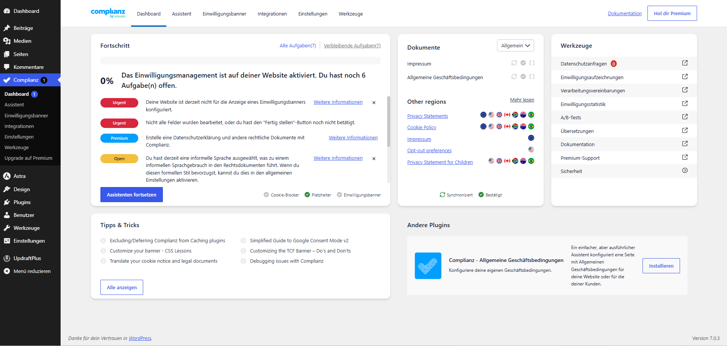Open external link icon for Datenschutzanfragen

pyautogui.click(x=685, y=63)
